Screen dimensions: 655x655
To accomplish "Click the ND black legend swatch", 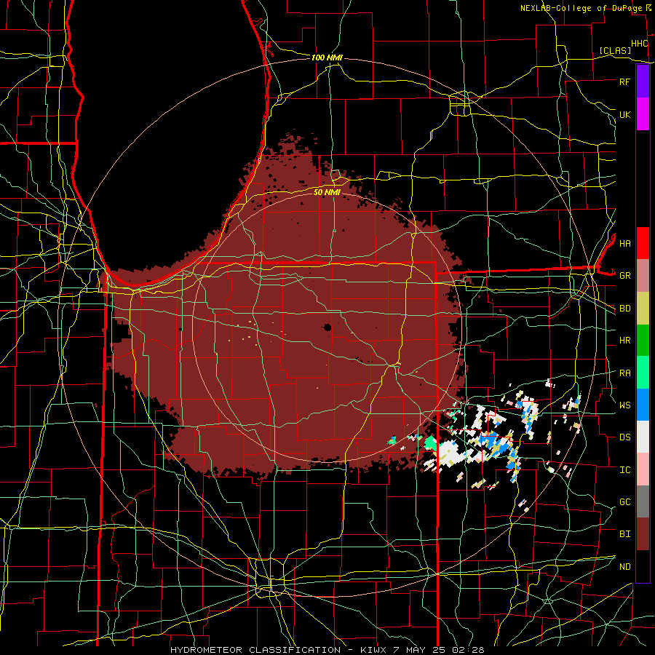I will click(643, 566).
